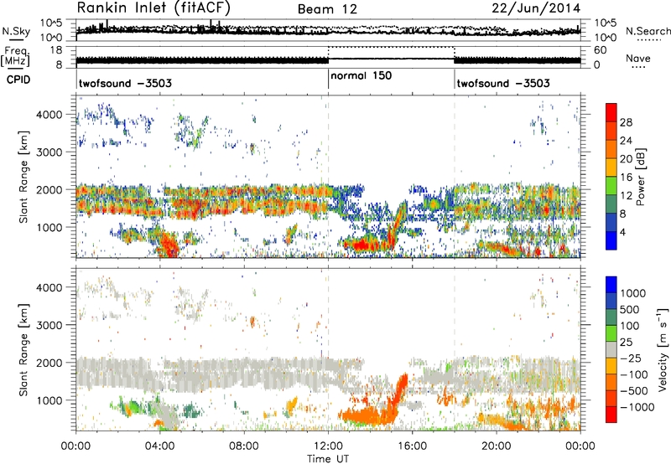Click the red high-power echo near 13:30

361,245
